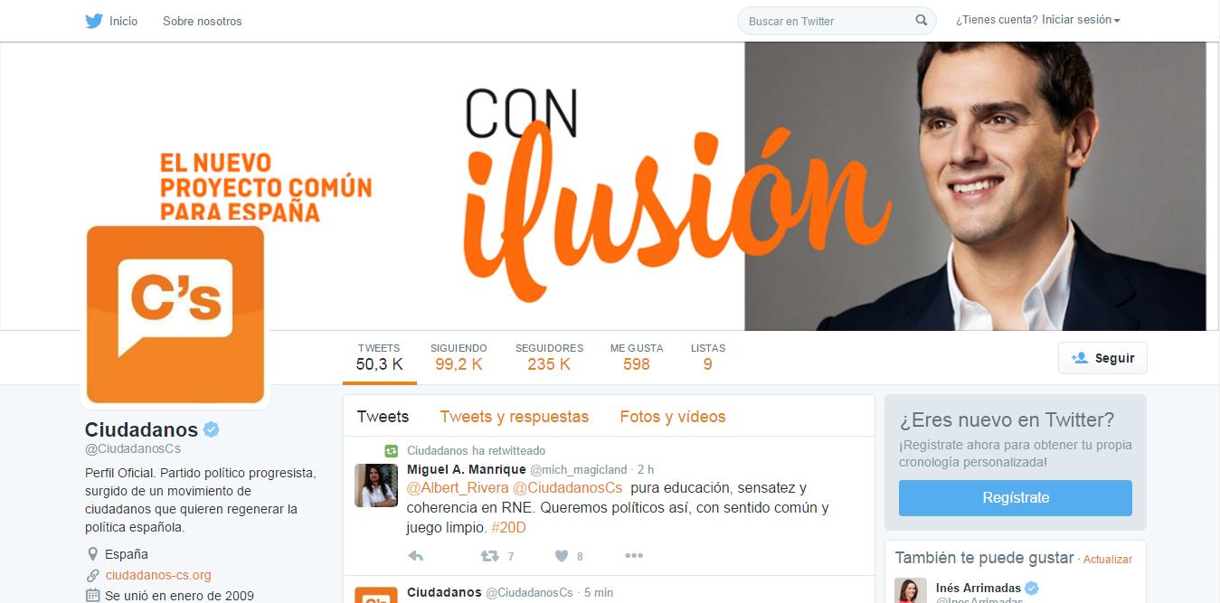Expand the Iniciar sesión dropdown
Viewport: 1220px width, 603px height.
1081,20
